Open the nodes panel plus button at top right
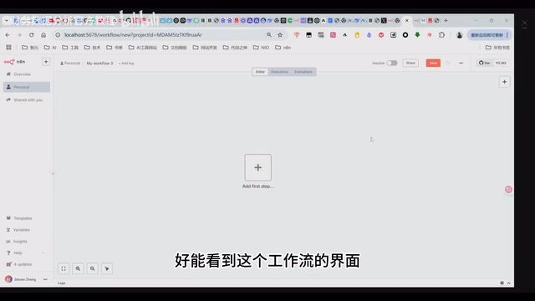 pyautogui.click(x=504, y=82)
